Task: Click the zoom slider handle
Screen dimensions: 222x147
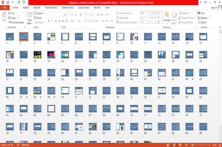Action: (x=192, y=145)
